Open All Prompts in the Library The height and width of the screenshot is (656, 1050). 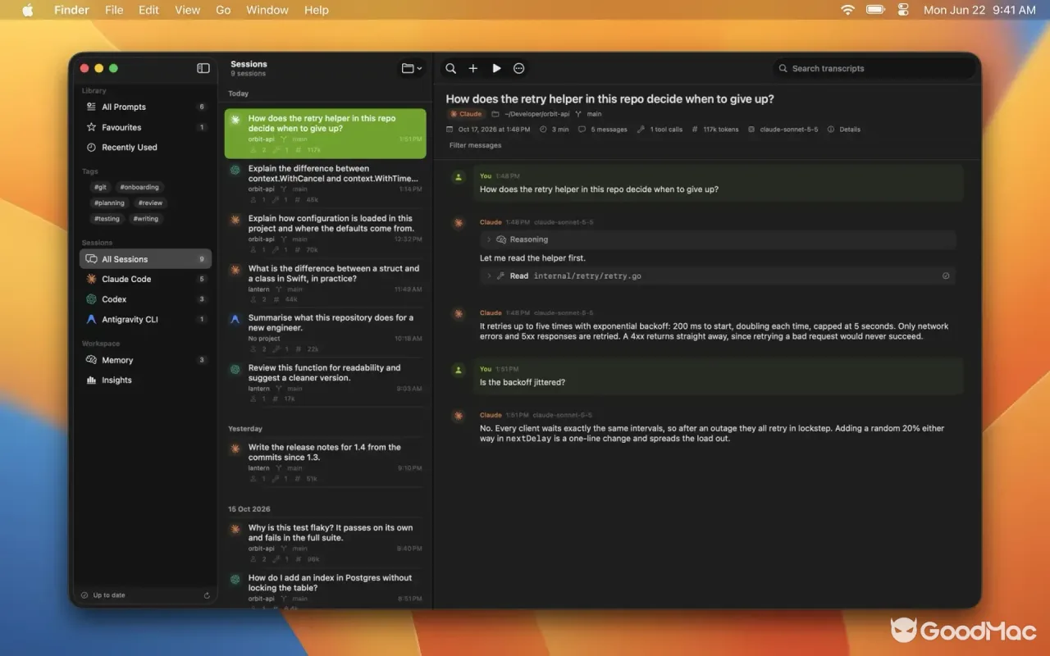[x=145, y=107]
